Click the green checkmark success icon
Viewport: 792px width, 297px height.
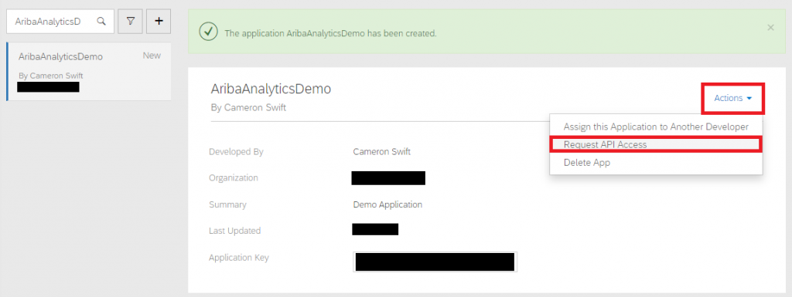point(208,32)
